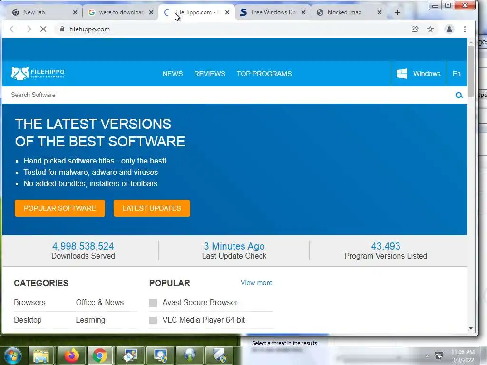Close the New Tab tab
Viewport: 487px width, 365px height.
[x=75, y=12]
